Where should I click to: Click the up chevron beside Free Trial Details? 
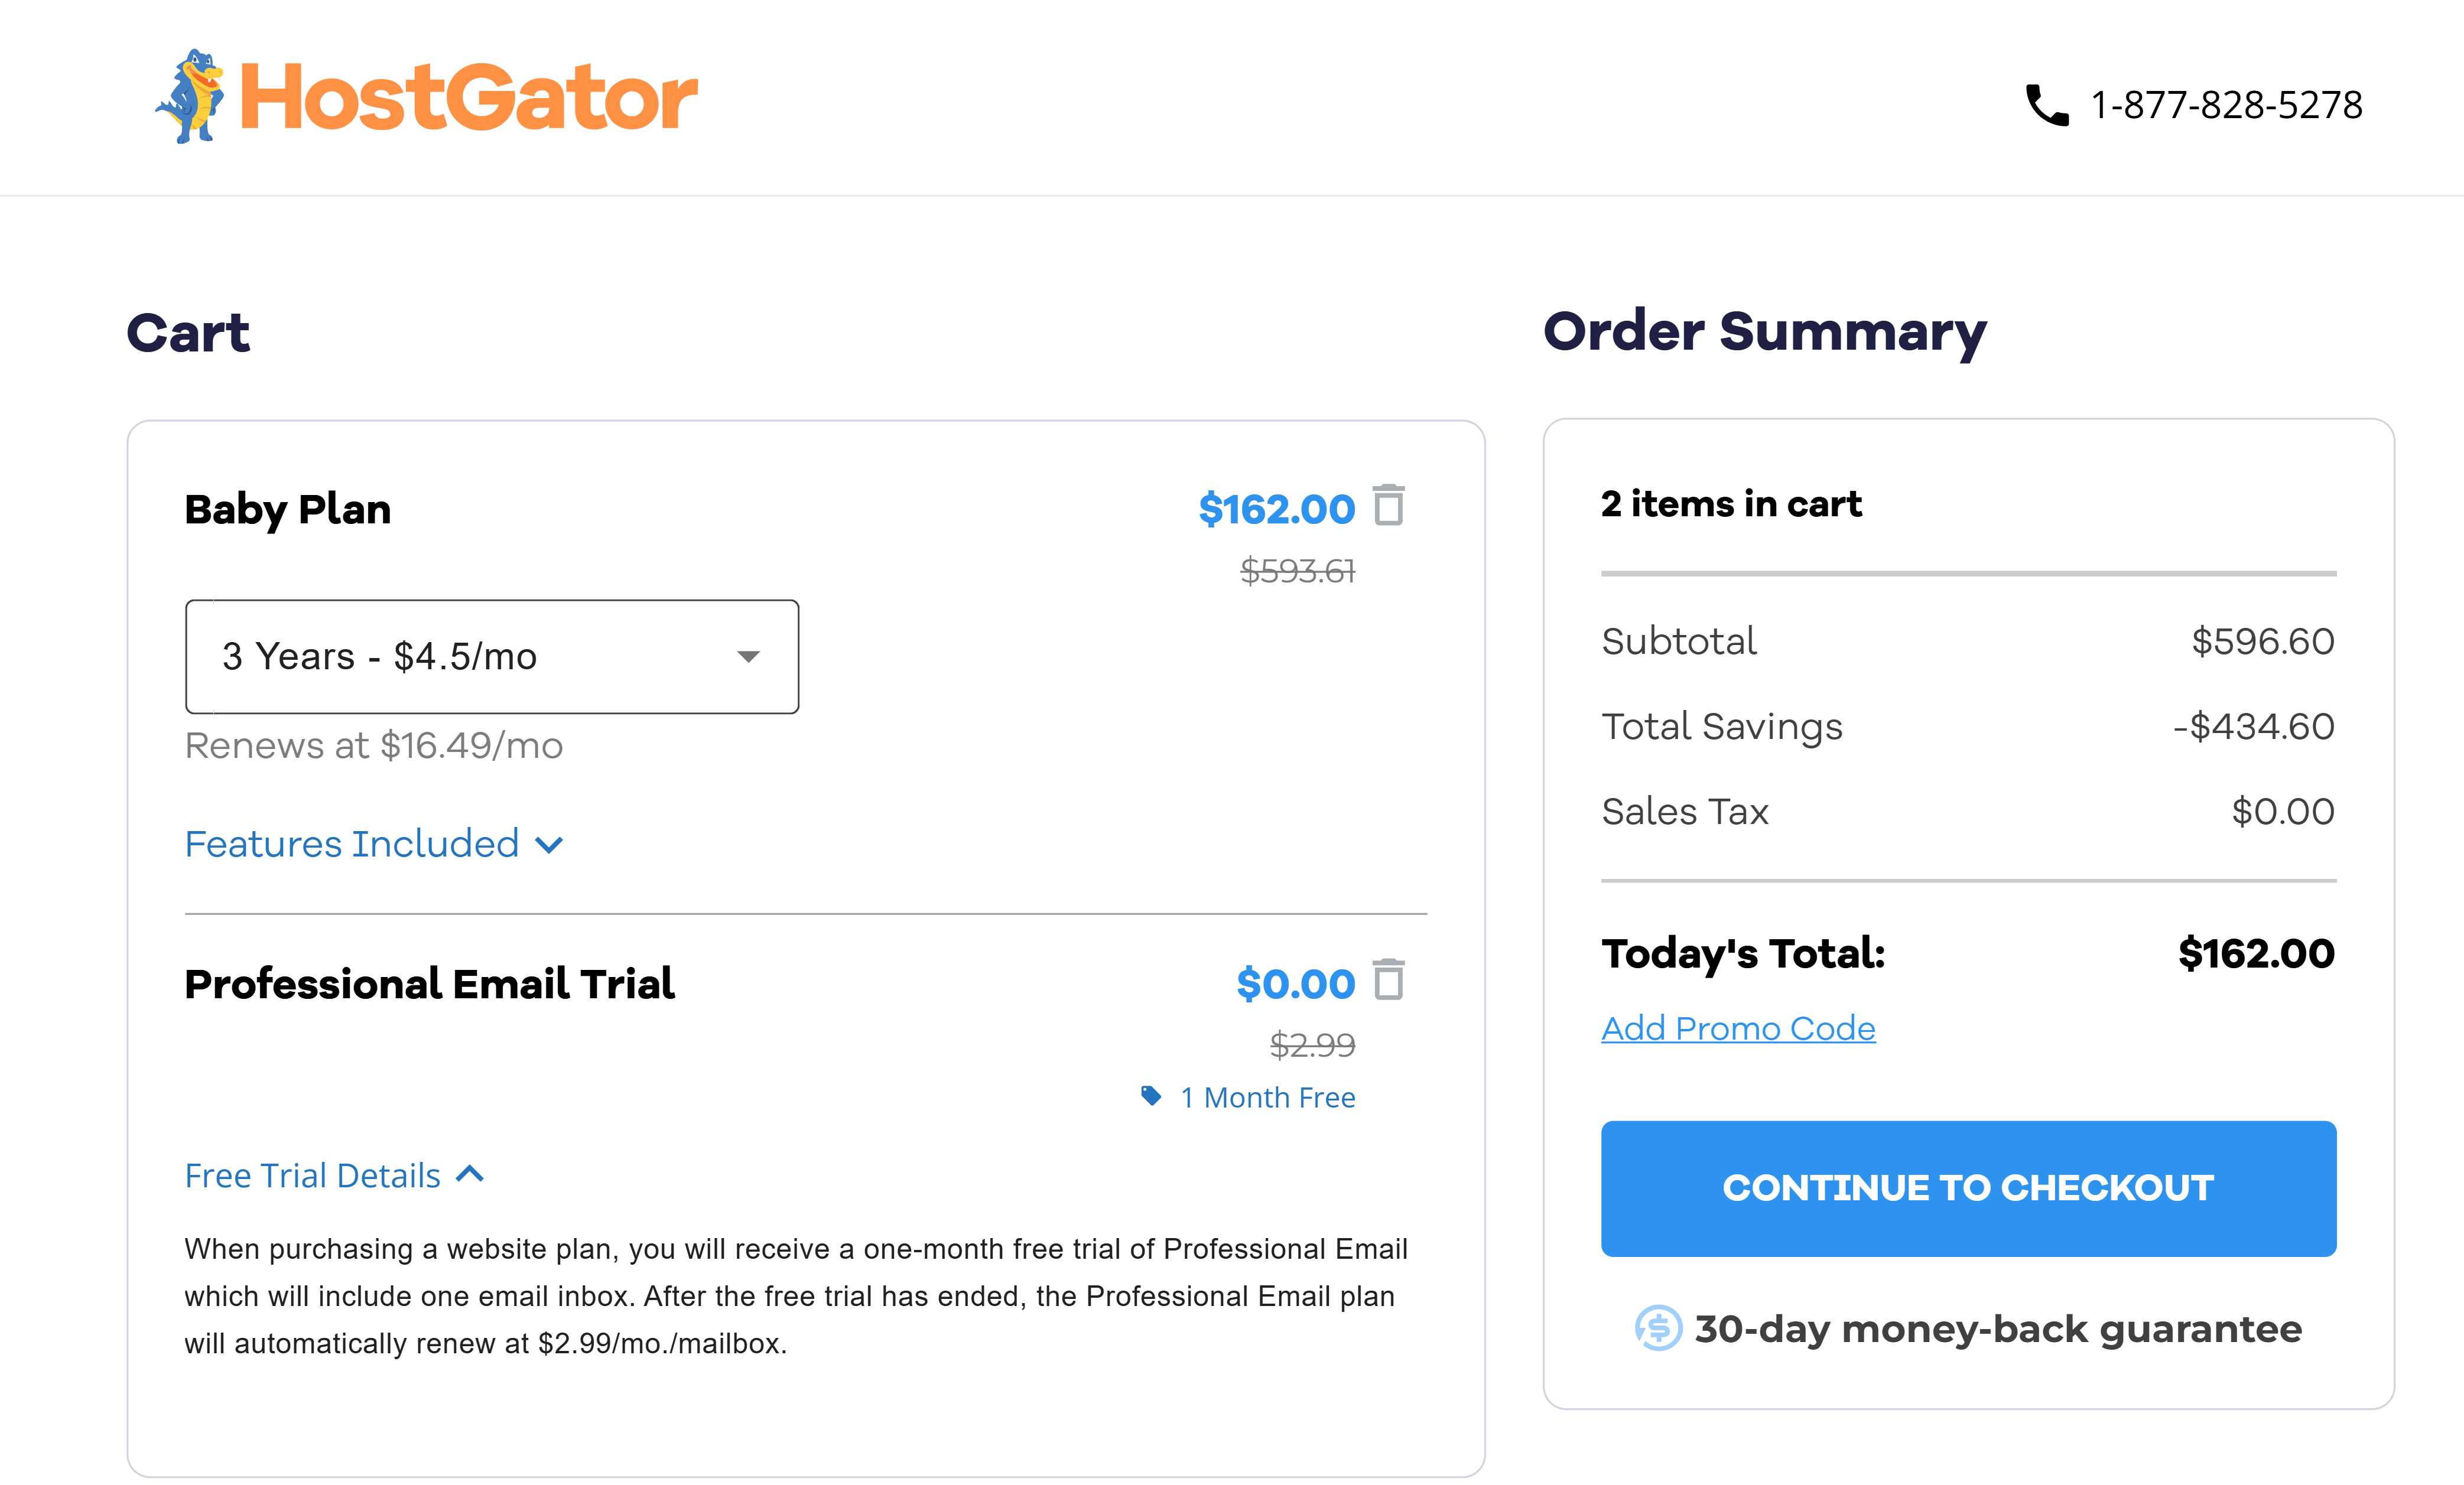pos(470,1174)
